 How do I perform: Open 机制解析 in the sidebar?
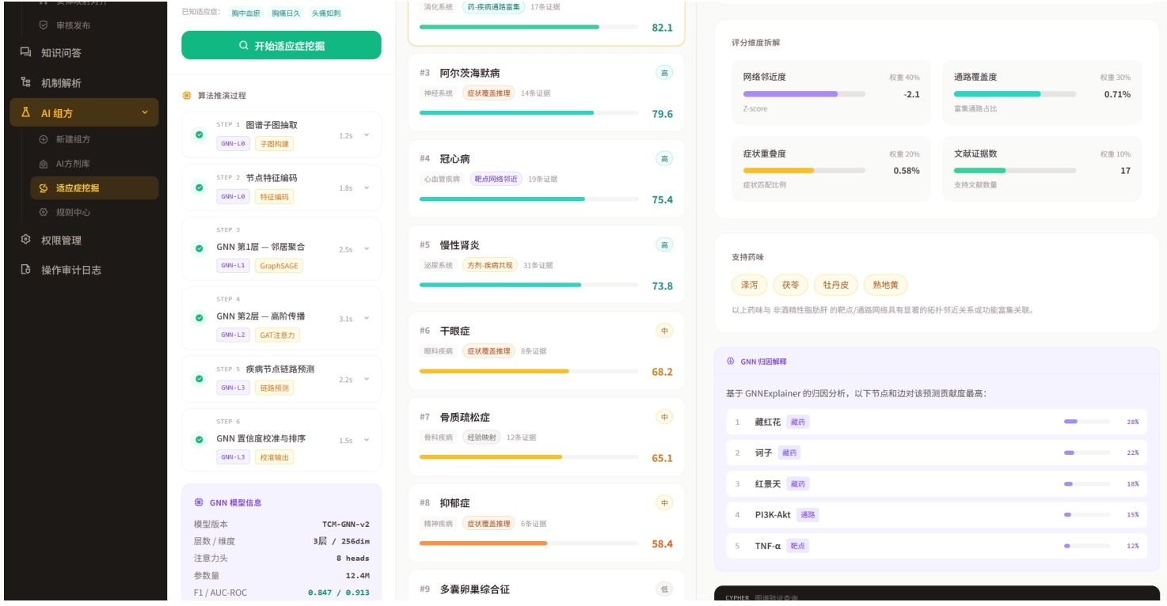pyautogui.click(x=84, y=83)
